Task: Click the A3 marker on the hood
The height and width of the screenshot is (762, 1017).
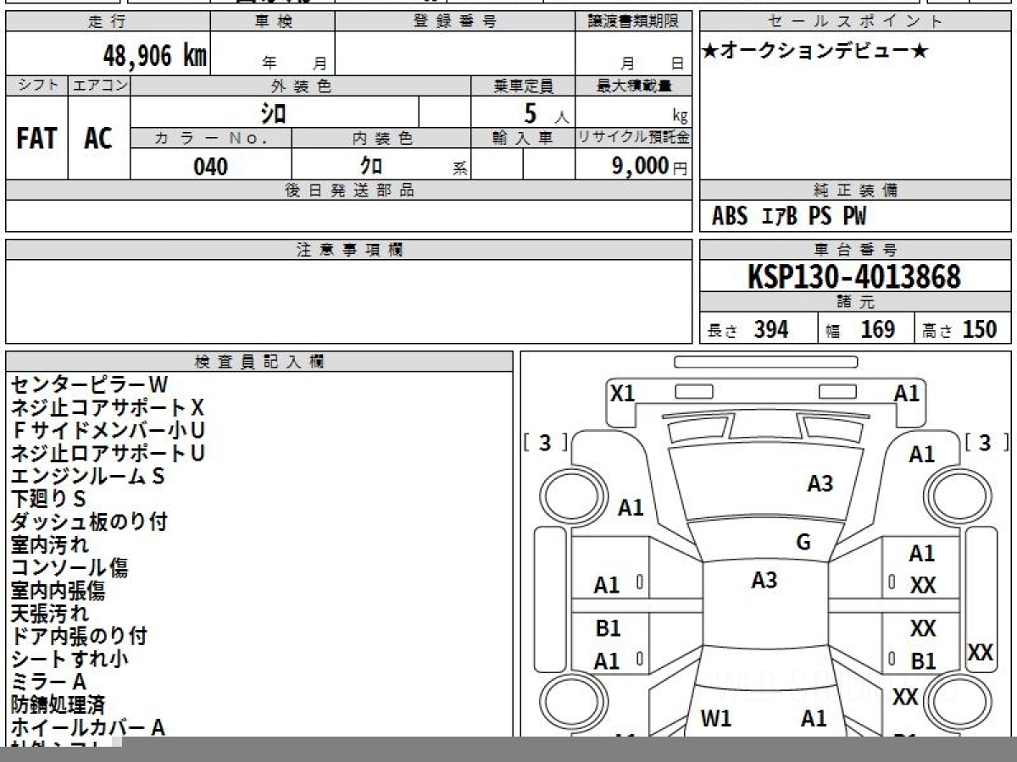Action: (820, 483)
